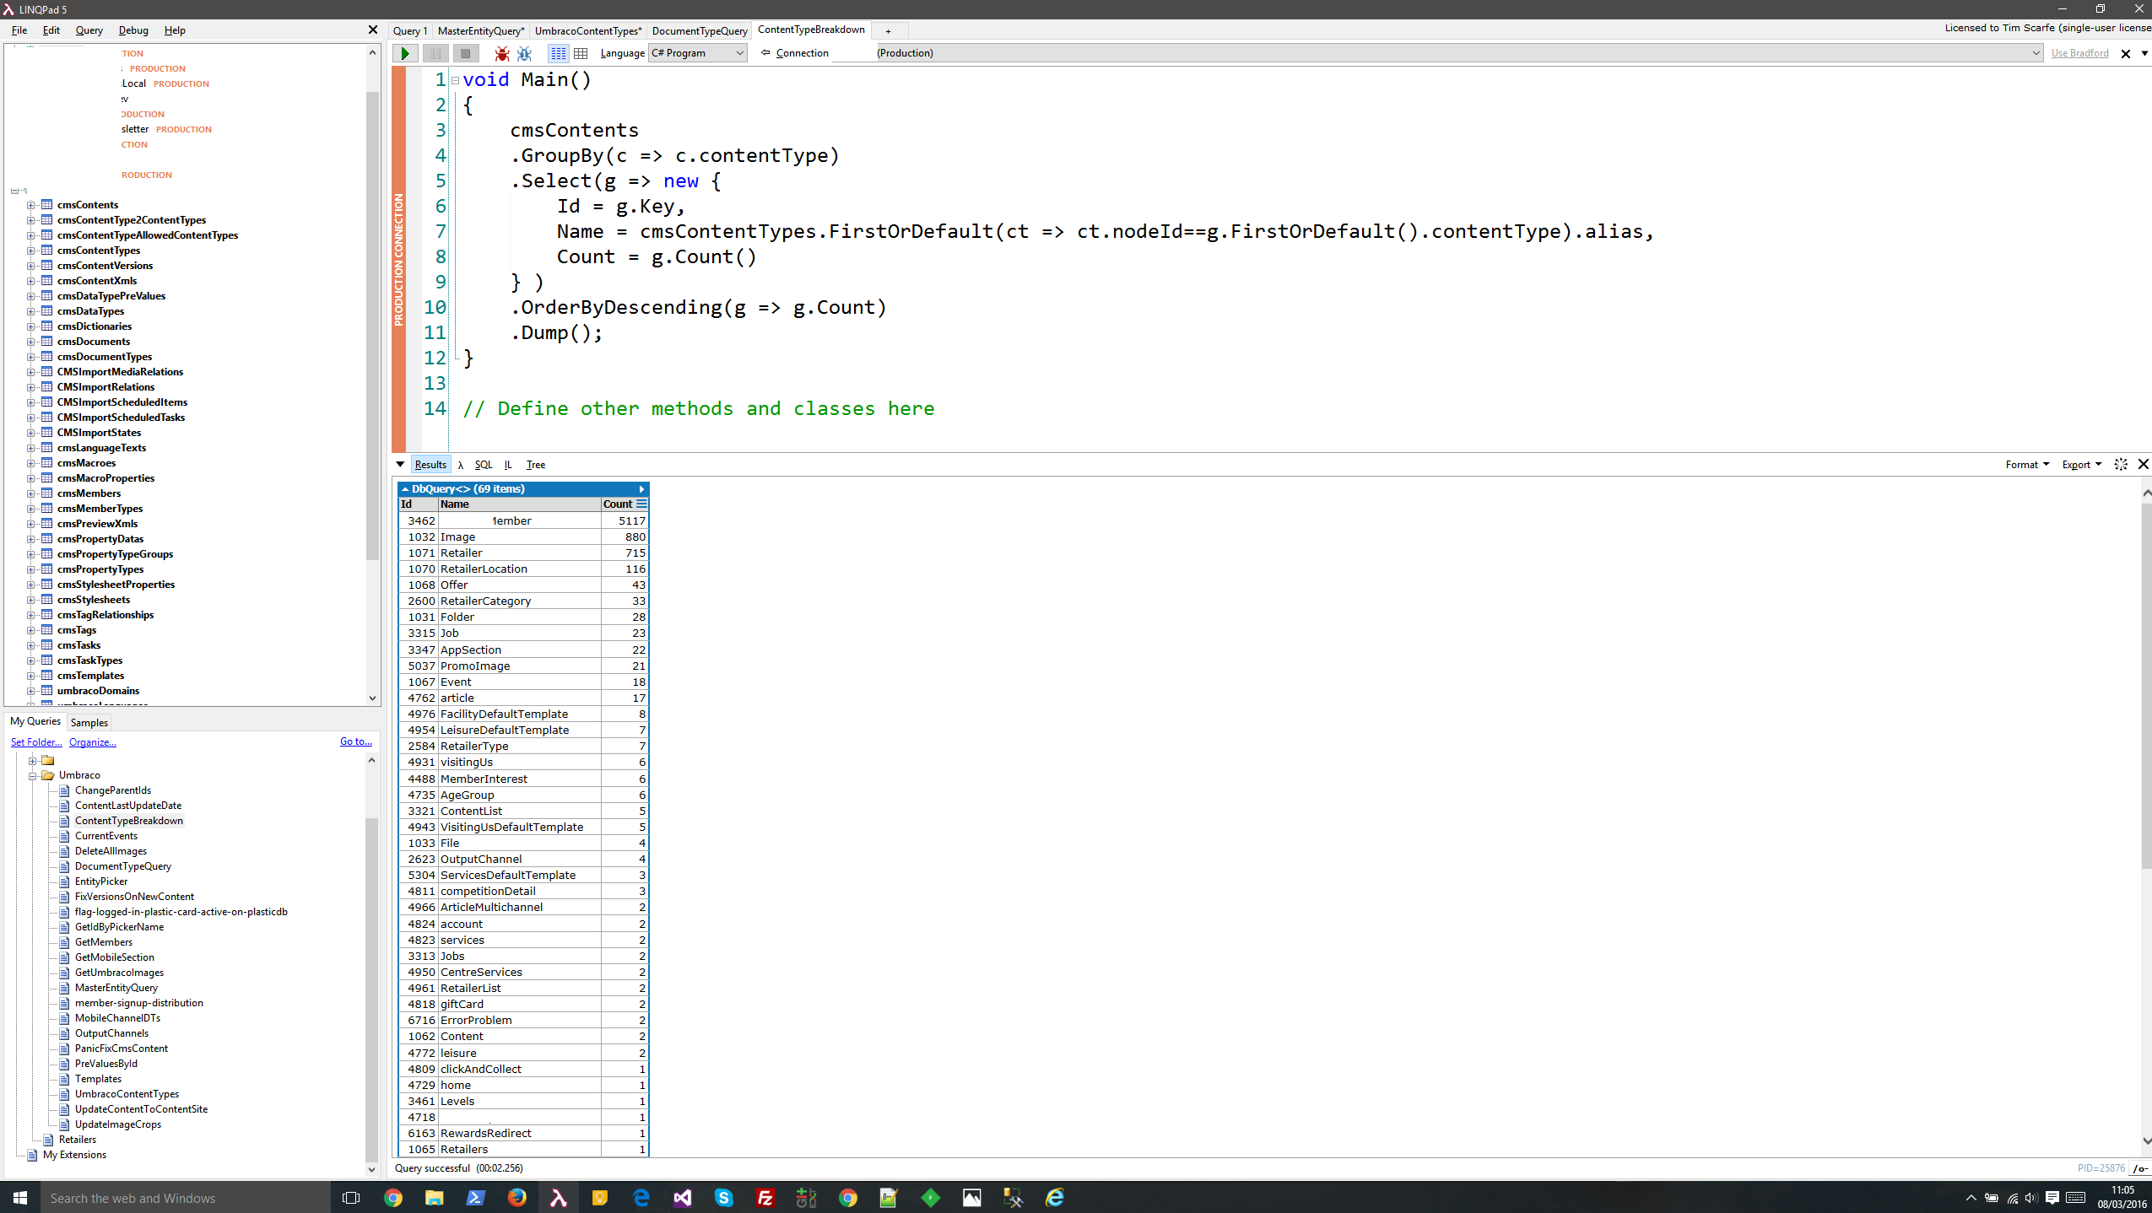Click the Organize link
This screenshot has height=1213, width=2152.
pyautogui.click(x=93, y=742)
